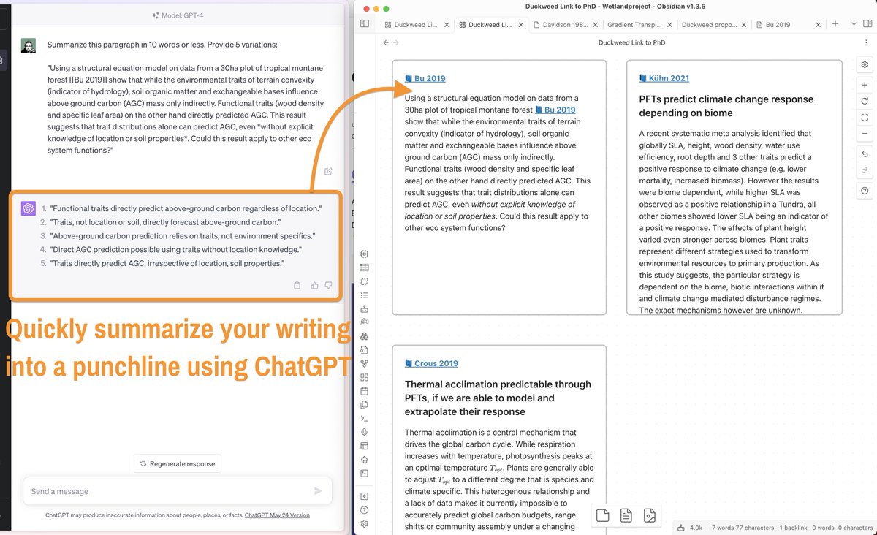877x535 pixels.
Task: Click the ChatGPT send message arrow
Action: coord(318,491)
